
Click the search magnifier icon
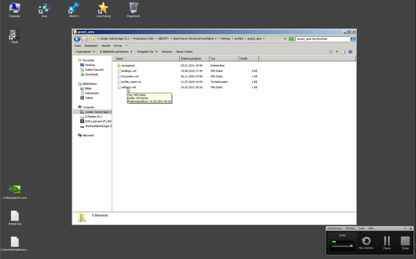tap(353, 39)
